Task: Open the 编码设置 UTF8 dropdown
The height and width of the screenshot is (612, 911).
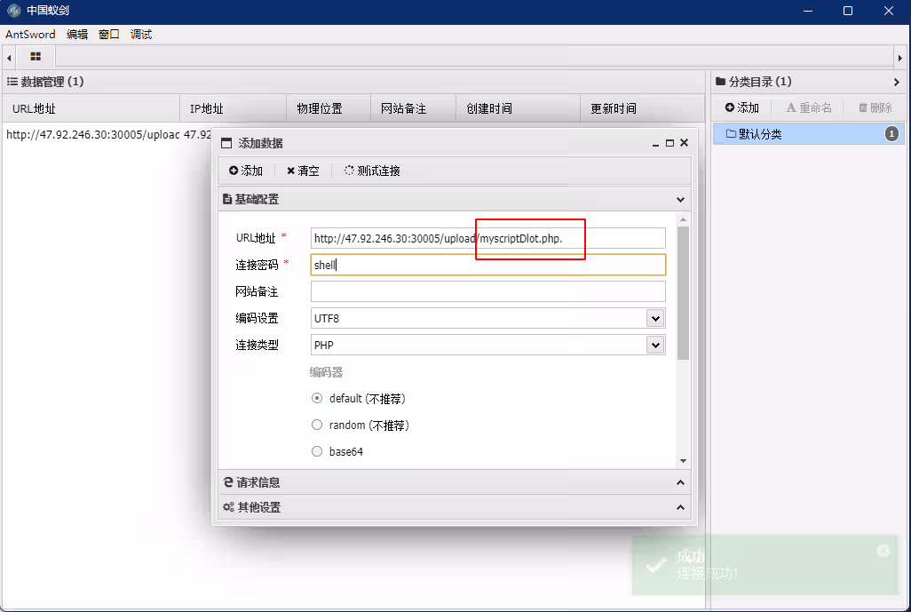Action: 655,318
